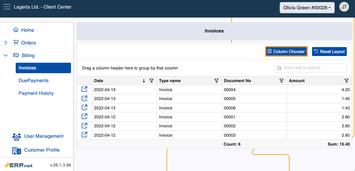Open User Management link
355x171 pixels.
tap(44, 136)
